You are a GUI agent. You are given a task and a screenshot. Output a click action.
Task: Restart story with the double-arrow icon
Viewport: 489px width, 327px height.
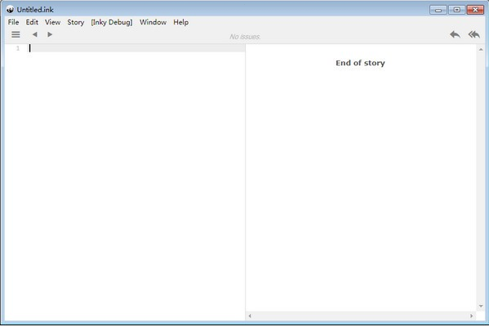tap(474, 34)
